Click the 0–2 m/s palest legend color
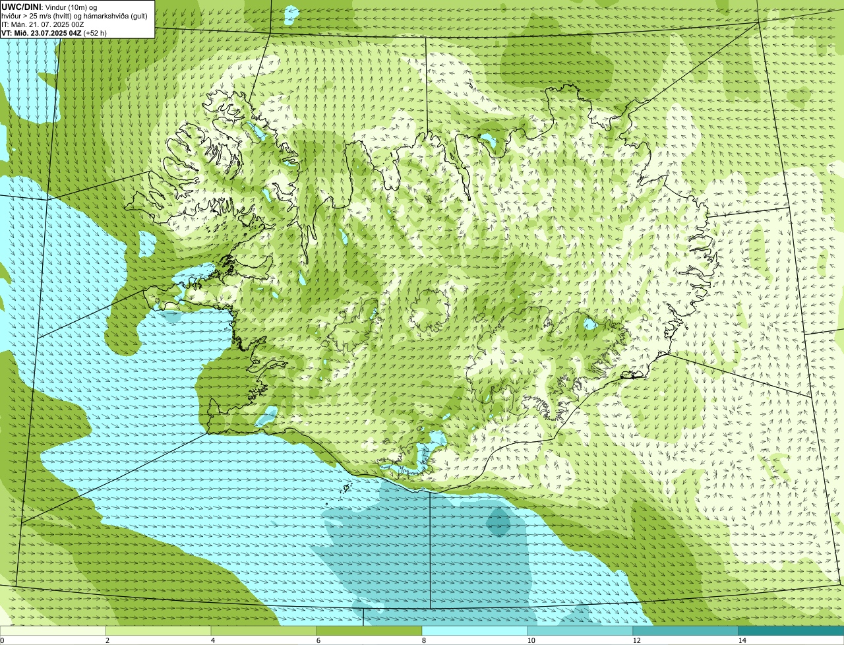Image resolution: width=844 pixels, height=645 pixels. pyautogui.click(x=53, y=630)
